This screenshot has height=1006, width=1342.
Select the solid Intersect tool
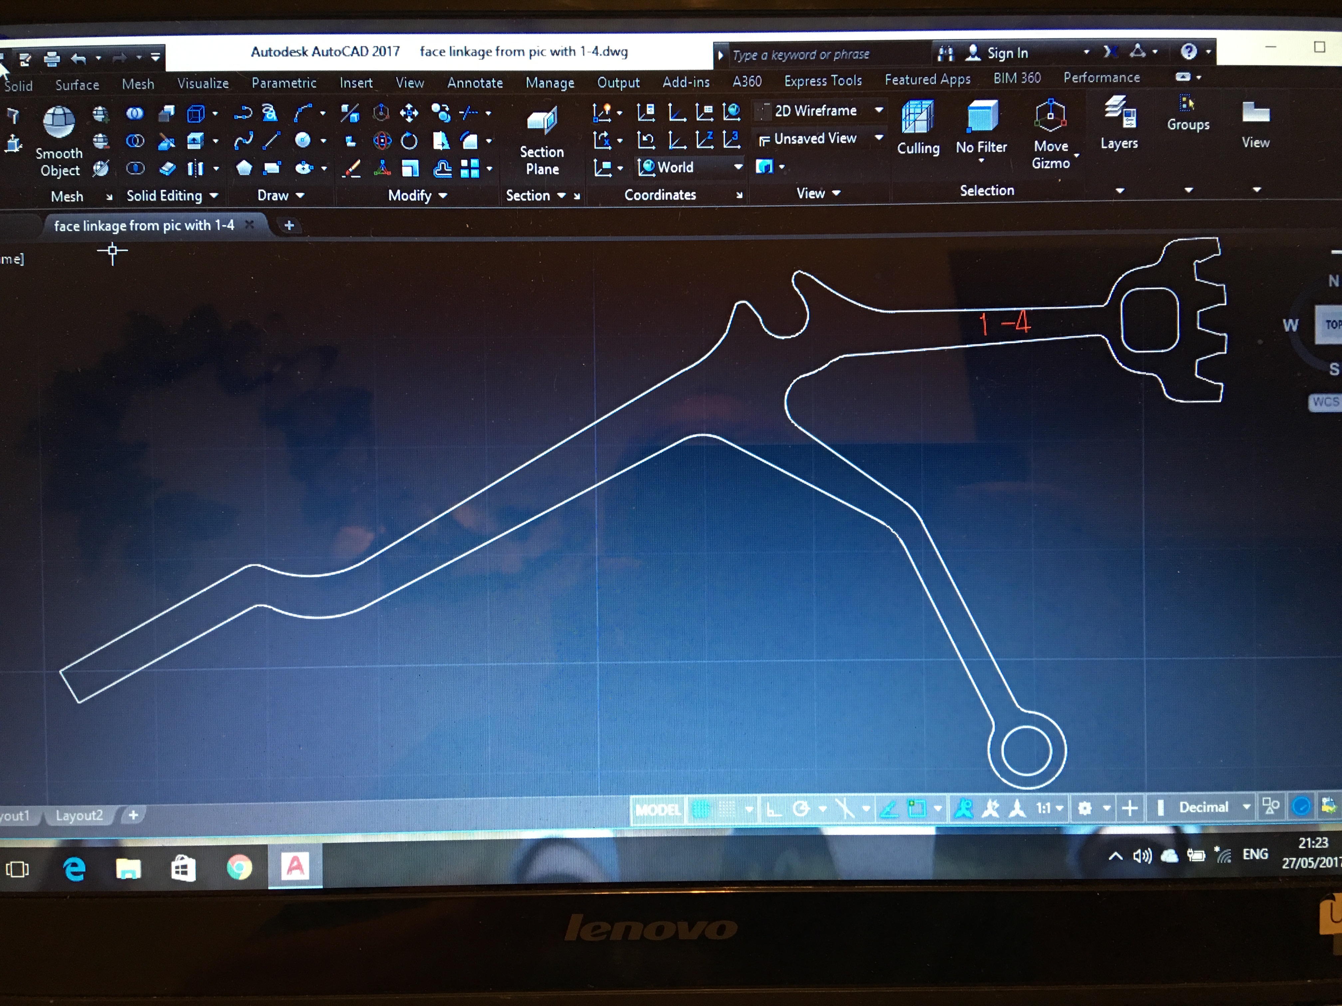(x=135, y=169)
